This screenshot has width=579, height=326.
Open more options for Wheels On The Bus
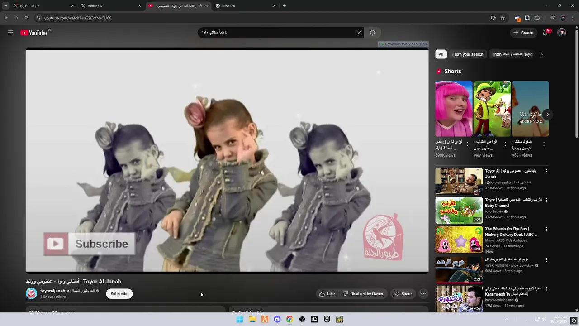tap(546, 230)
